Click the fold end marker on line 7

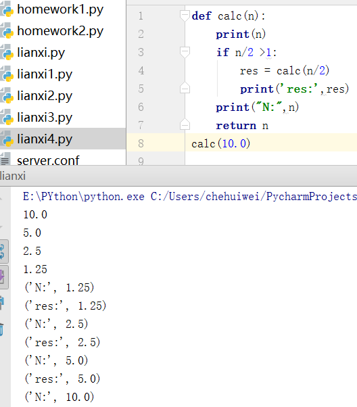pos(185,124)
